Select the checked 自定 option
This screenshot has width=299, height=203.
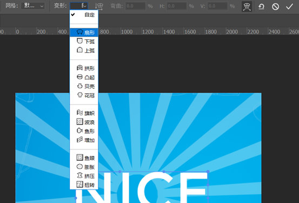pos(84,15)
